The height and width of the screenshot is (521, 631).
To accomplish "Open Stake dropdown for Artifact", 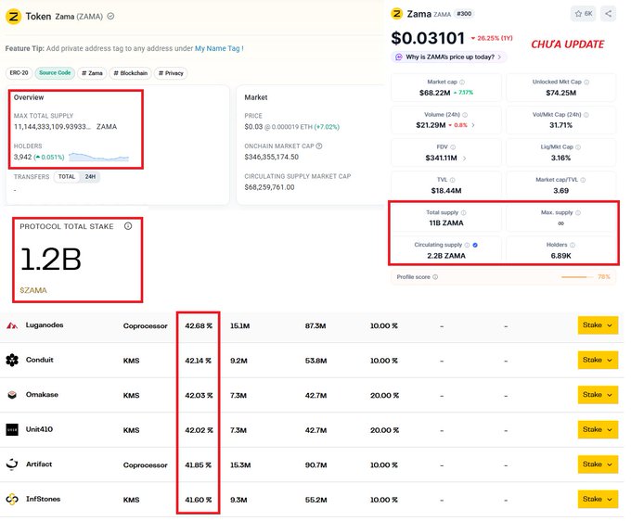I will point(598,464).
